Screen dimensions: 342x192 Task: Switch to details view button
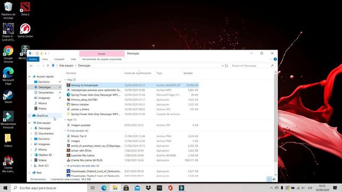(269, 179)
